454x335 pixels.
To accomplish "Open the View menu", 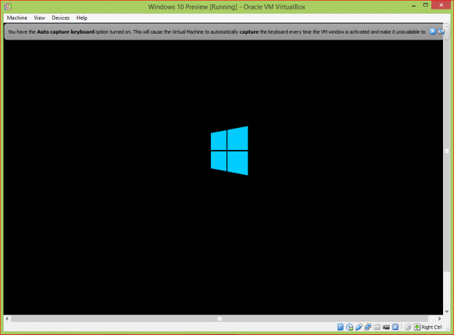I will click(x=40, y=18).
